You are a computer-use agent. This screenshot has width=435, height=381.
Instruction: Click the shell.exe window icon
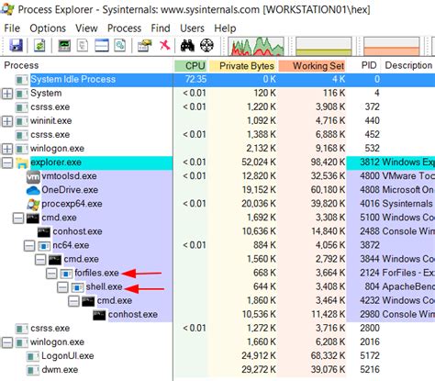click(x=77, y=287)
